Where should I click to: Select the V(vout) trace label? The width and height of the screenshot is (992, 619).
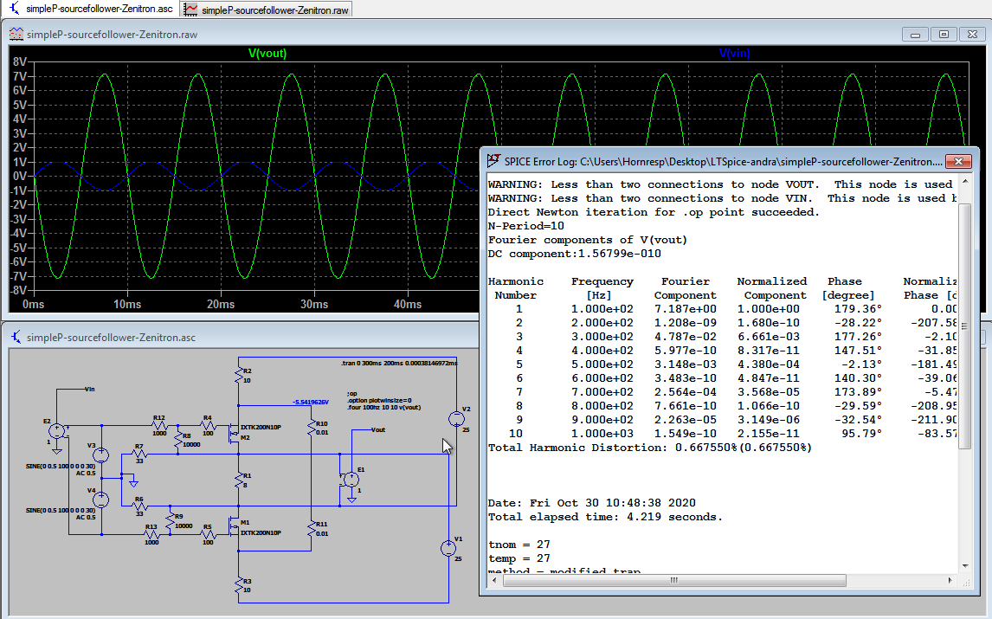[x=267, y=53]
